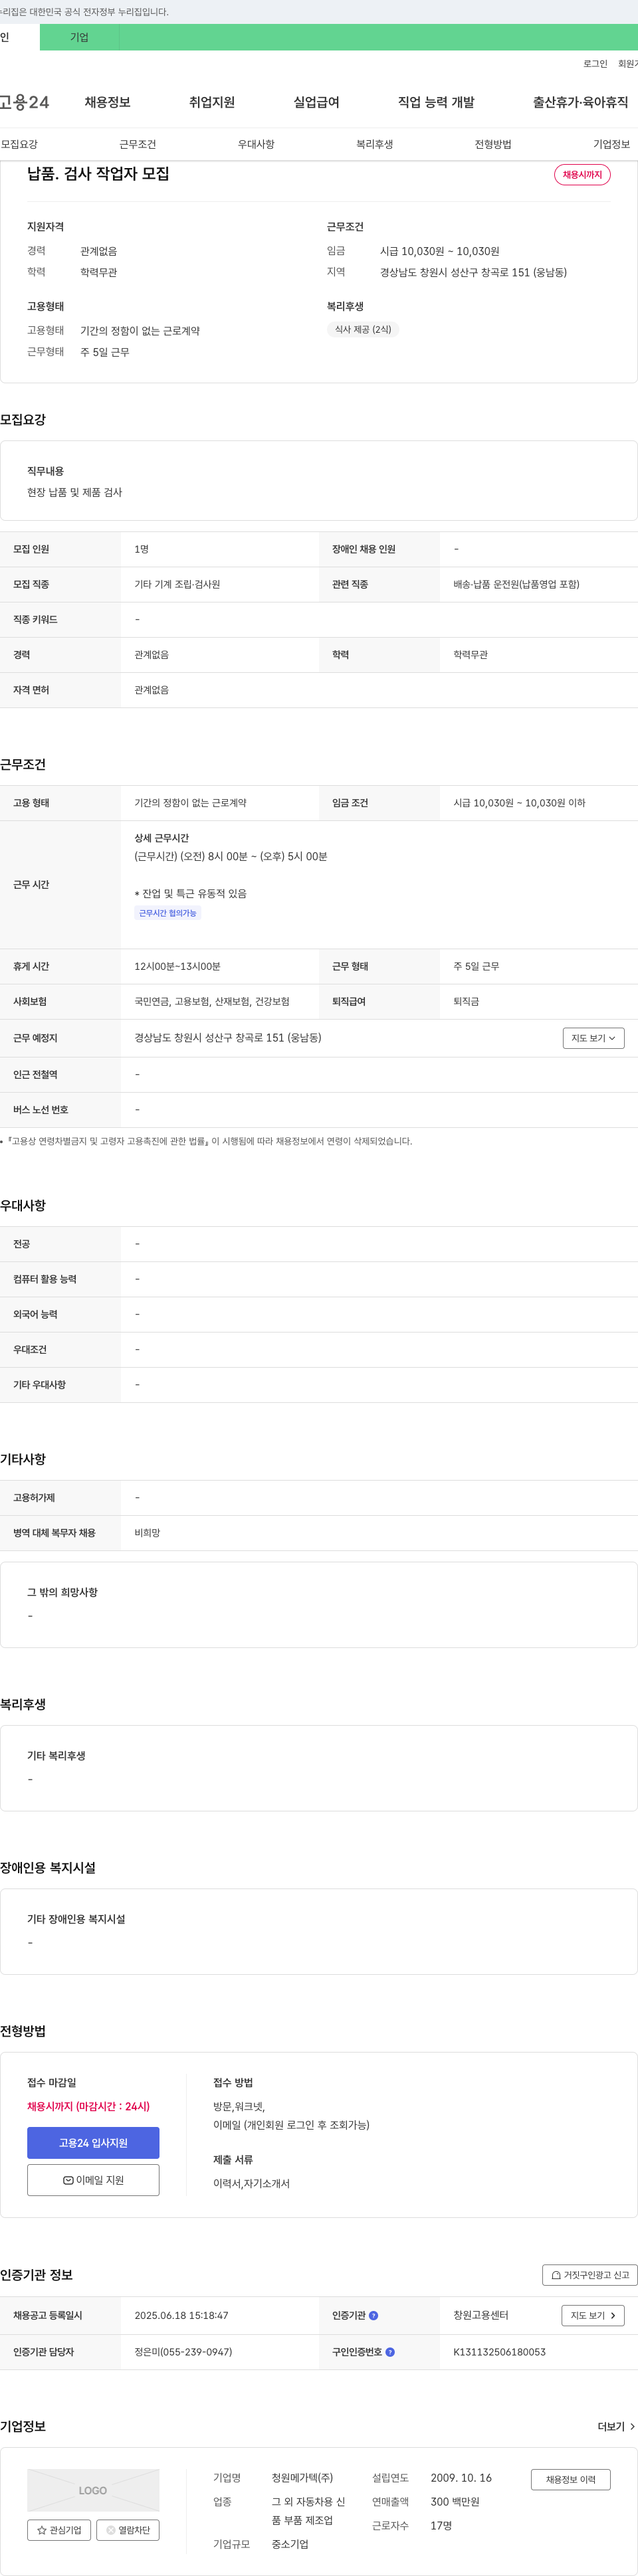Expand 지도 보기 for 근무 예정지
Image resolution: width=638 pixels, height=2576 pixels.
593,1038
